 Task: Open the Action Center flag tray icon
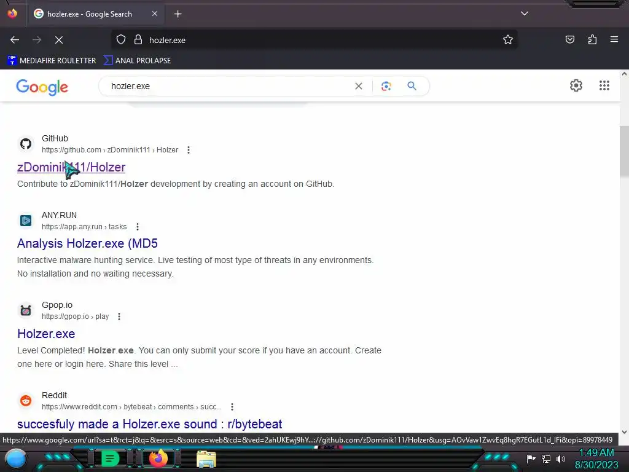(x=531, y=458)
